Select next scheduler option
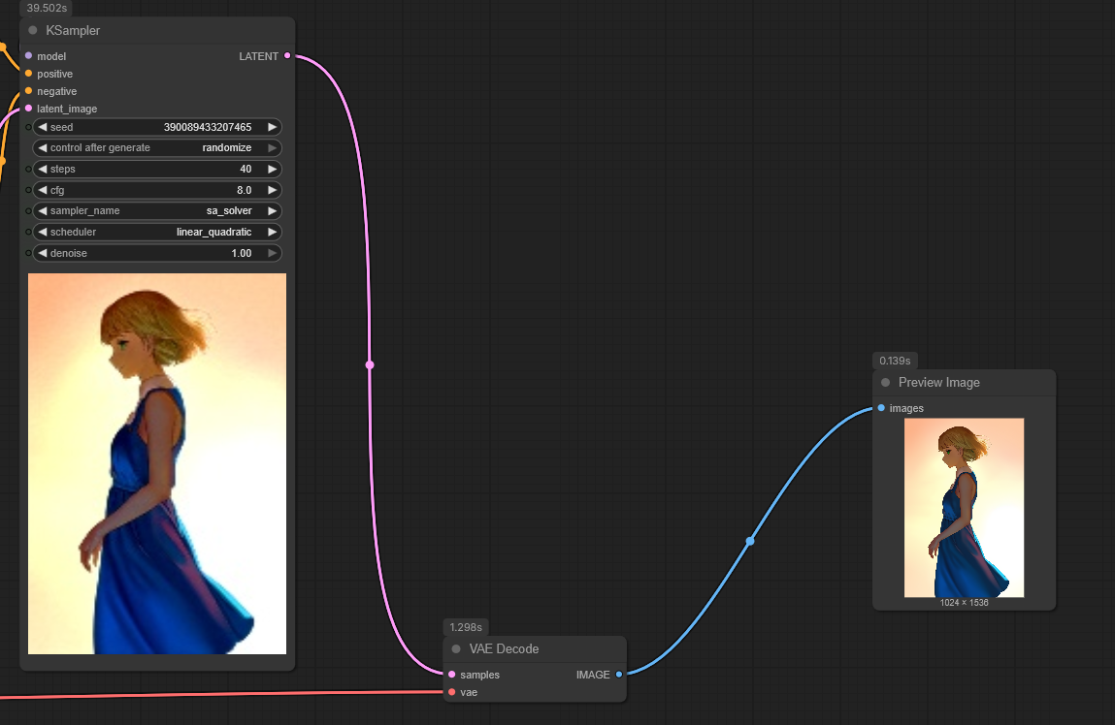This screenshot has height=725, width=1115. [x=272, y=233]
